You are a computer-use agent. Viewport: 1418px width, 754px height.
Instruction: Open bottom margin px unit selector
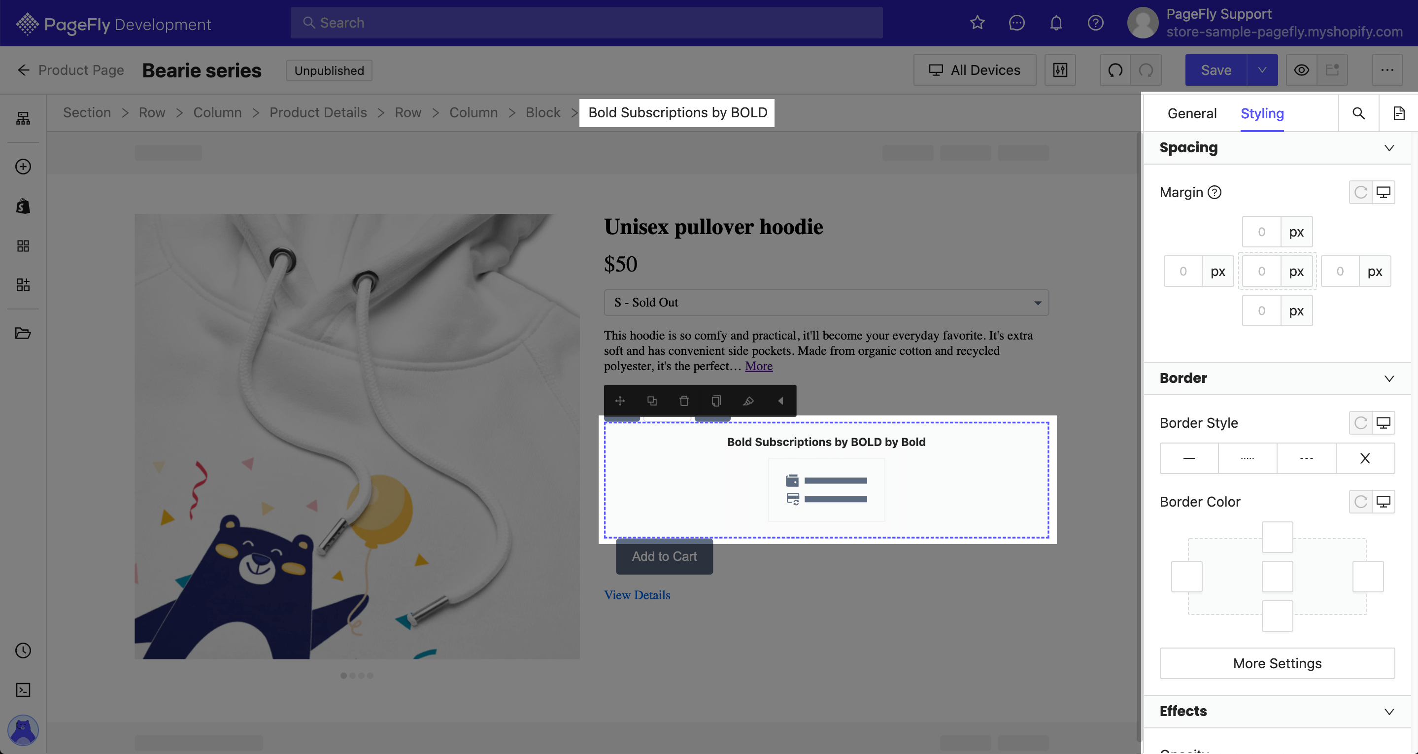pos(1296,310)
